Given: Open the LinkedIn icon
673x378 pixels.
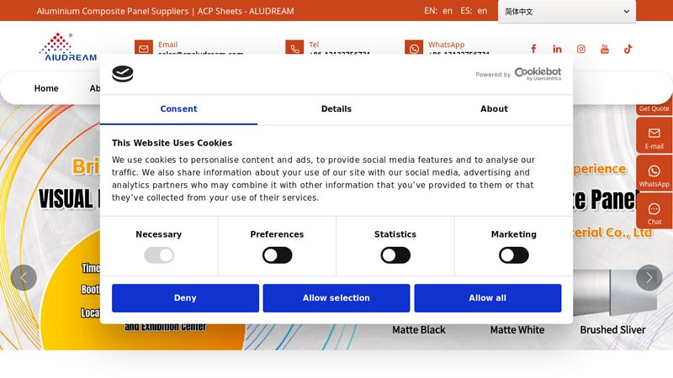Looking at the screenshot, I should coord(557,49).
